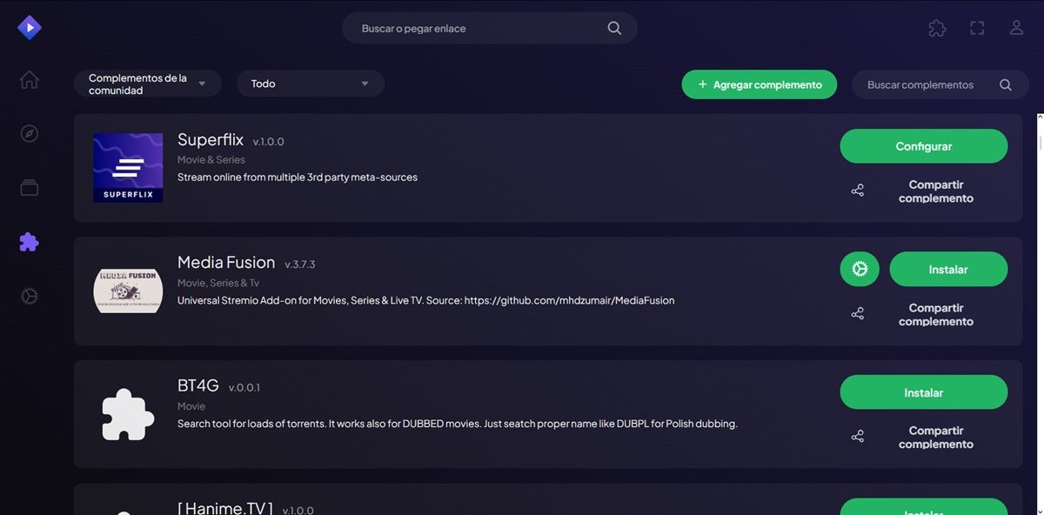
Task: Click 'Stream online from multiple 3rd party' description
Action: pyautogui.click(x=298, y=177)
